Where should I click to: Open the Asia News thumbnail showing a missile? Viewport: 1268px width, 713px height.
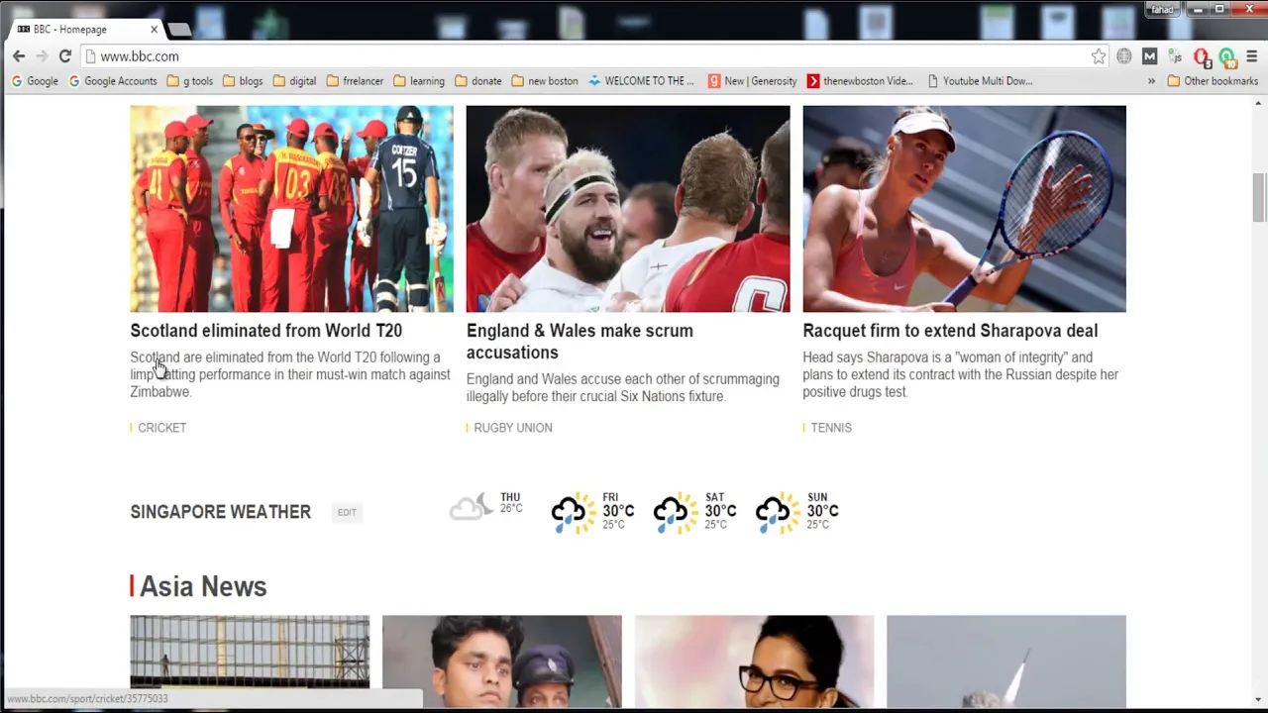[1006, 662]
